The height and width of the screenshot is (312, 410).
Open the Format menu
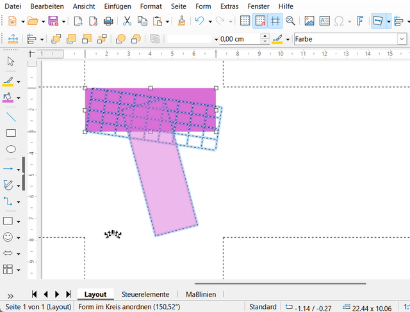coord(151,6)
